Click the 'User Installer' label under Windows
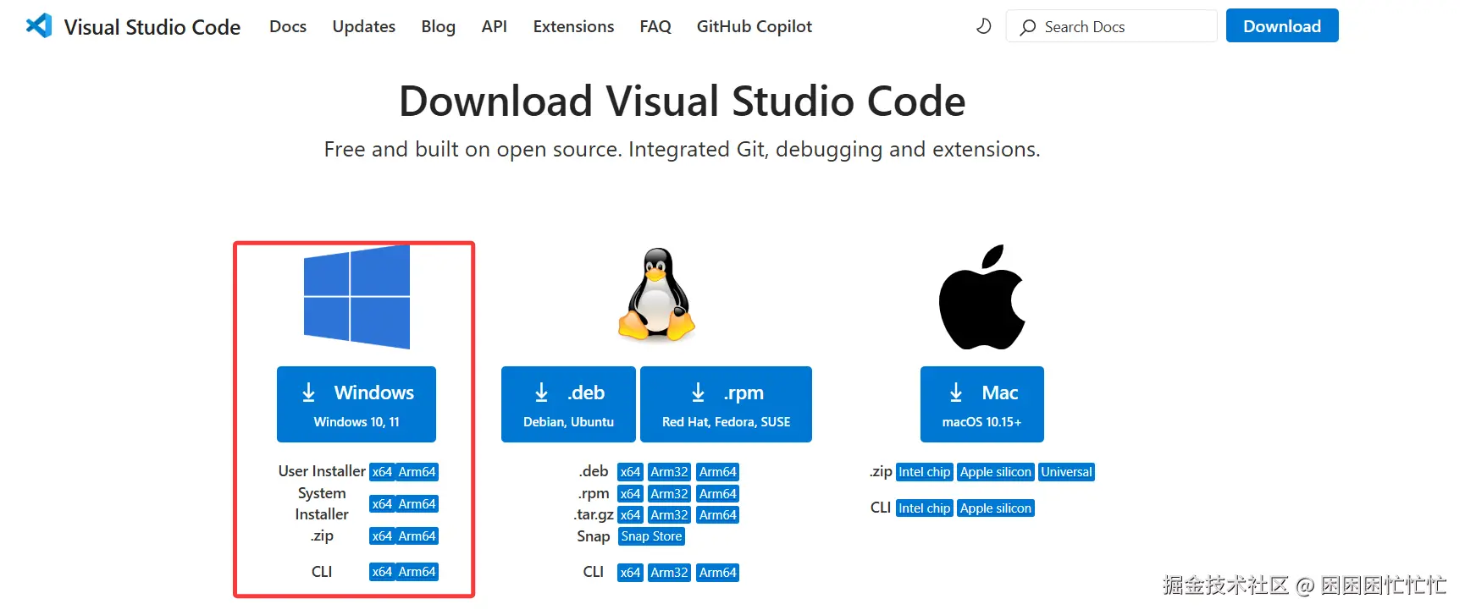 (x=322, y=471)
